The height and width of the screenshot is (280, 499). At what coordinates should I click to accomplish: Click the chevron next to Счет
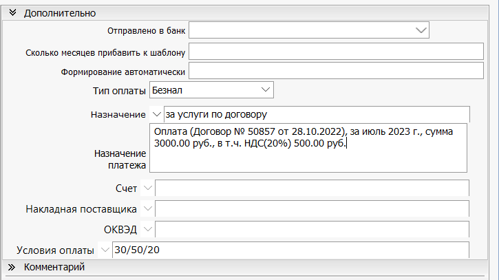(148, 189)
